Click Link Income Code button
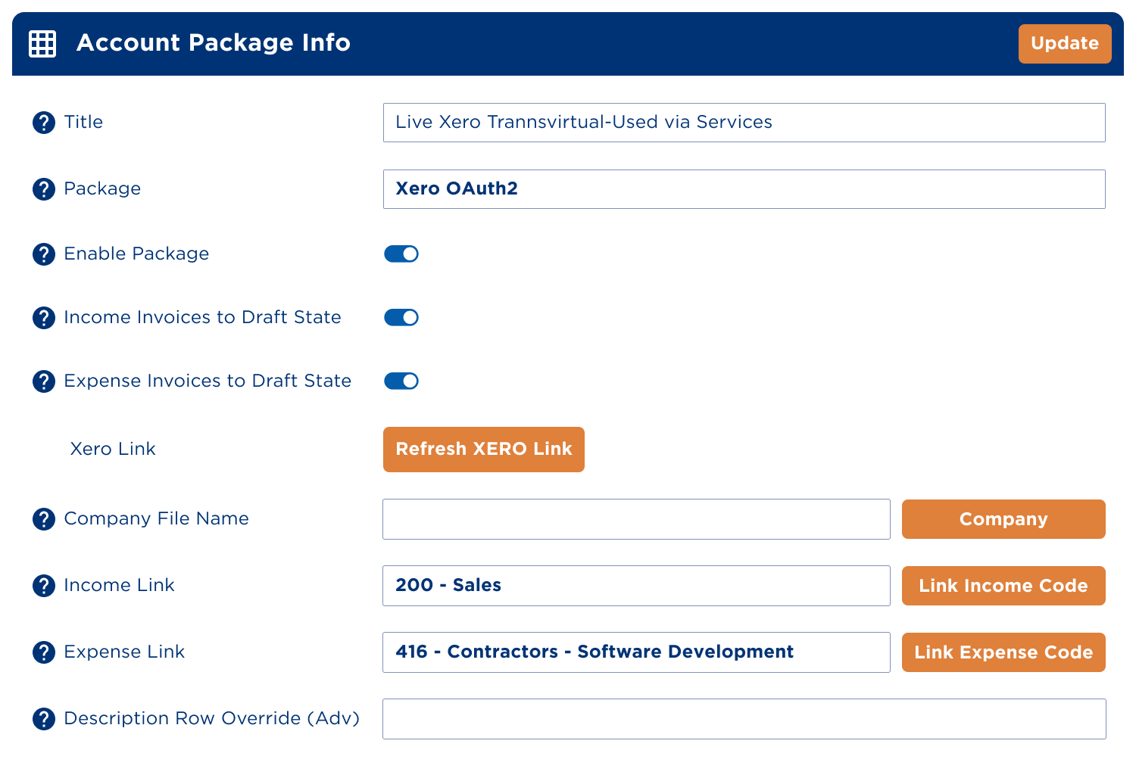 1003,586
